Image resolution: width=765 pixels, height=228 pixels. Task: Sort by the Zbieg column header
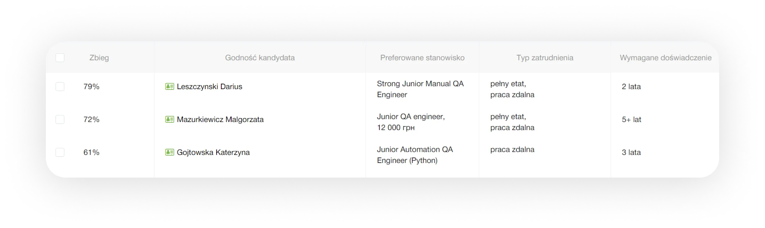[99, 58]
